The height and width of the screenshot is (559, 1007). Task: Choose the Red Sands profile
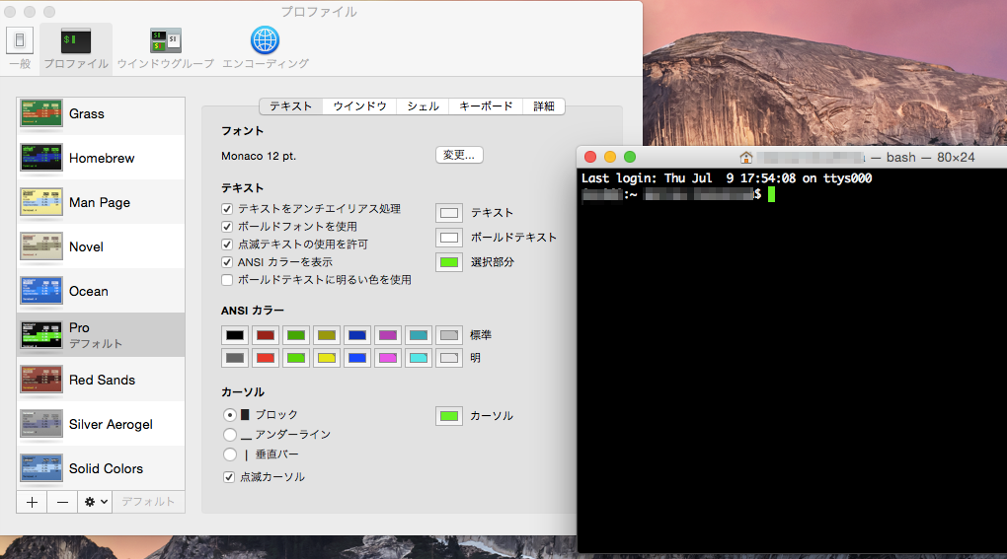pyautogui.click(x=101, y=380)
